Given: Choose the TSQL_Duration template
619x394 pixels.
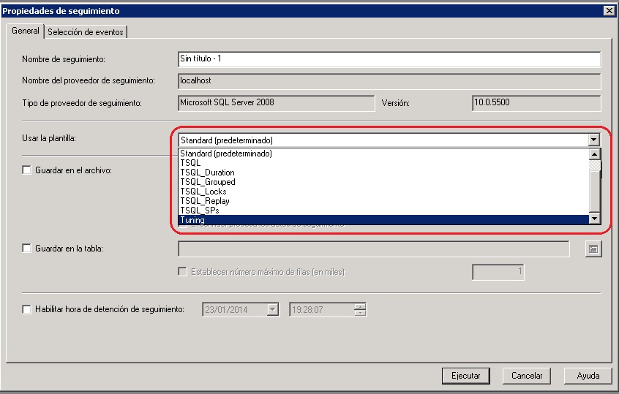Looking at the screenshot, I should (x=383, y=173).
